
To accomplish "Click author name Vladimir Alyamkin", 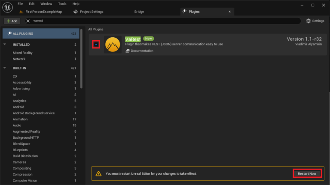I will (x=309, y=44).
